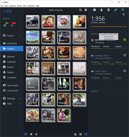Click the plus add icon in bottom bar
Image resolution: width=129 pixels, height=137 pixels.
(36, 134)
